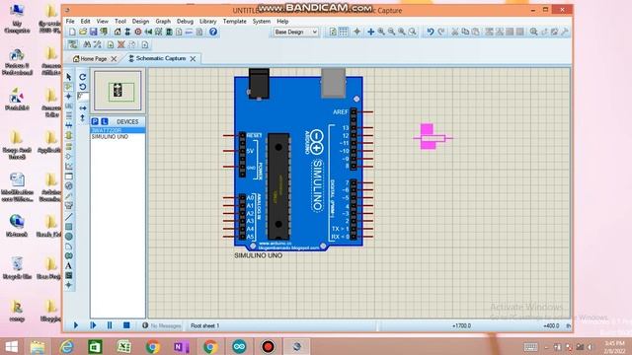Toggle the grid display icon
Viewport: 632px width, 355px height.
tap(344, 32)
